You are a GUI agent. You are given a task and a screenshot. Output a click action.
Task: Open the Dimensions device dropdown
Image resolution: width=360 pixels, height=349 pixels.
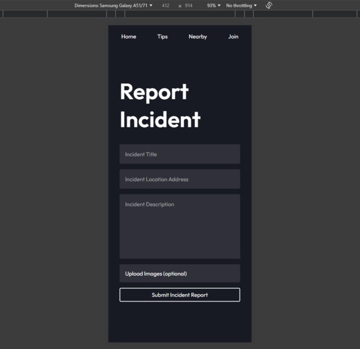113,5
